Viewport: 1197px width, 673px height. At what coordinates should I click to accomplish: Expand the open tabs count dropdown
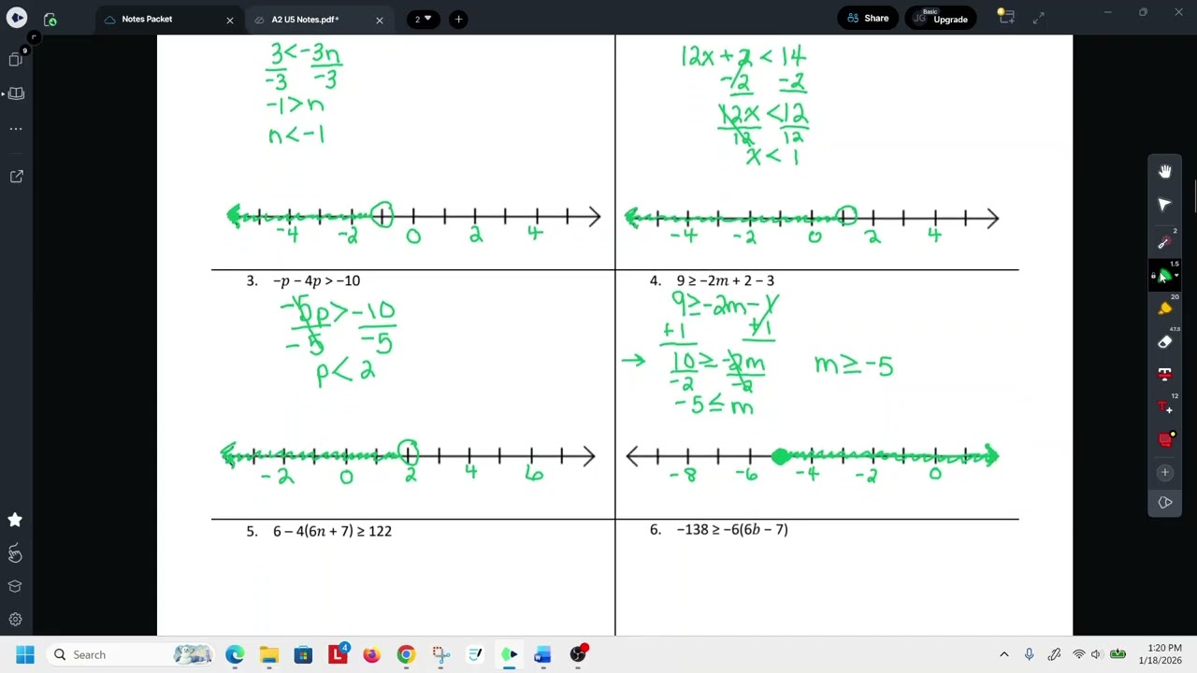[424, 19]
